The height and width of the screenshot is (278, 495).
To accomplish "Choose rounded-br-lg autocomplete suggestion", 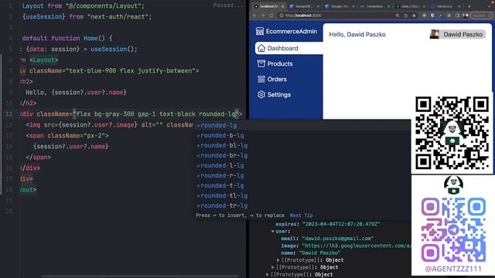I will 302,155.
